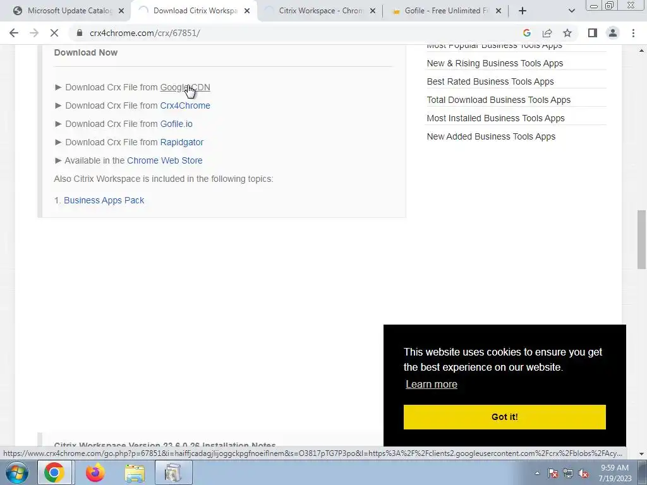
Task: View site info lock icon
Action: click(x=80, y=33)
